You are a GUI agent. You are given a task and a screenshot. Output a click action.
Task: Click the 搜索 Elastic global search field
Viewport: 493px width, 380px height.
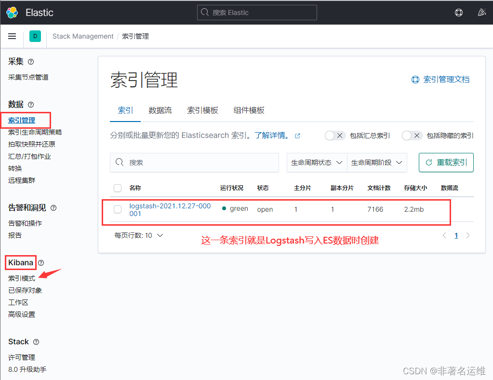point(257,13)
